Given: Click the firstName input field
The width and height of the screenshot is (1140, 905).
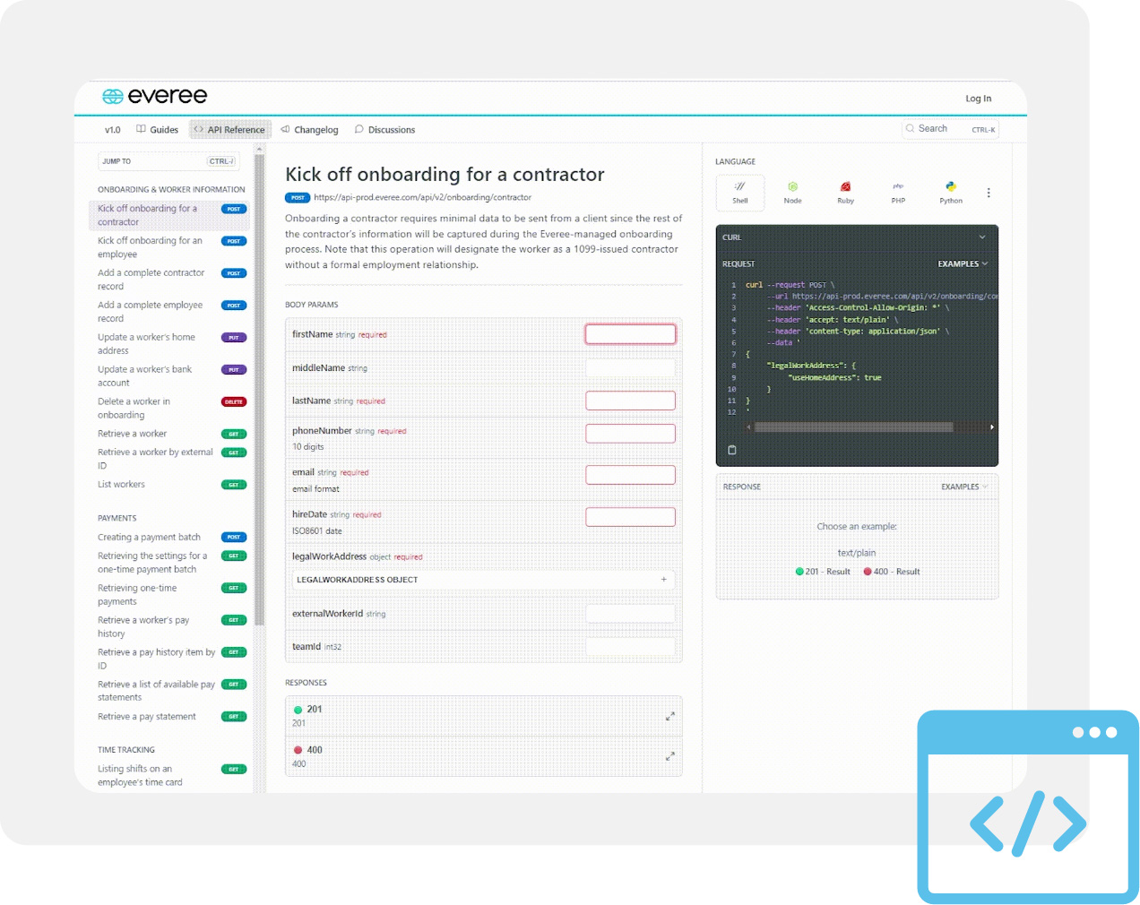Looking at the screenshot, I should (630, 334).
